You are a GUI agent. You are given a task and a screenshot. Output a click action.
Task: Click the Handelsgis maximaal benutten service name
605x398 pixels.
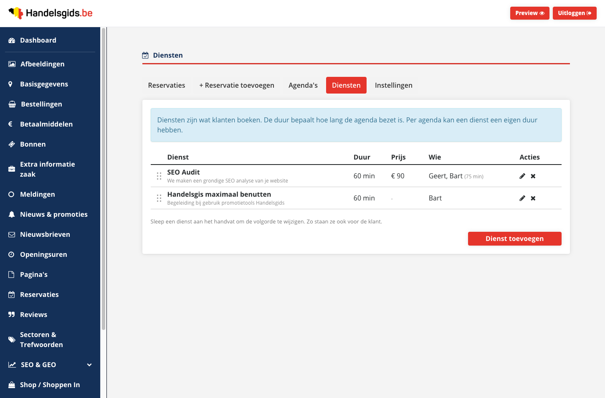tap(219, 194)
